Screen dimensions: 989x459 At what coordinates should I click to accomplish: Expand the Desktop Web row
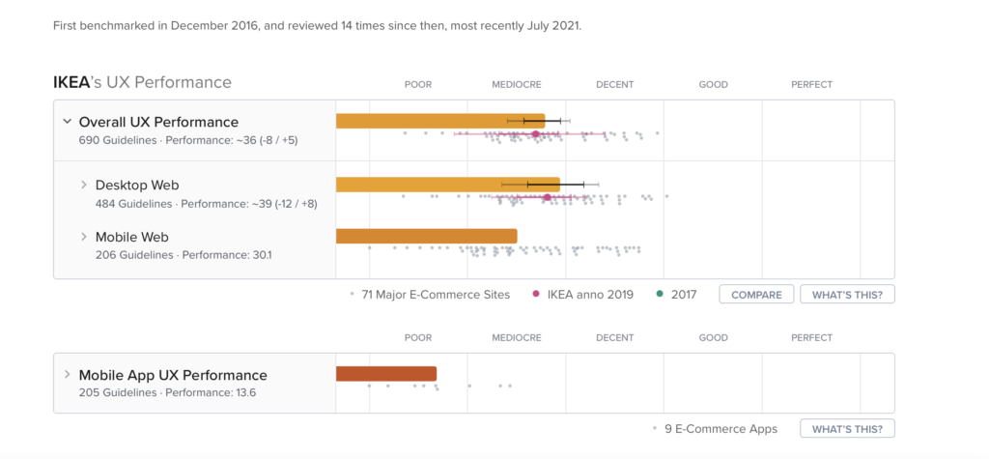[x=84, y=185]
